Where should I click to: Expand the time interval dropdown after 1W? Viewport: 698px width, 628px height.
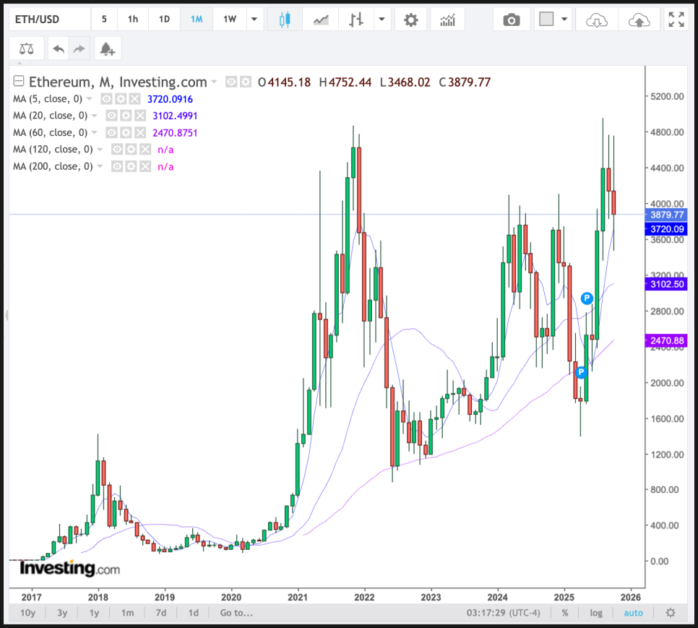click(x=254, y=20)
